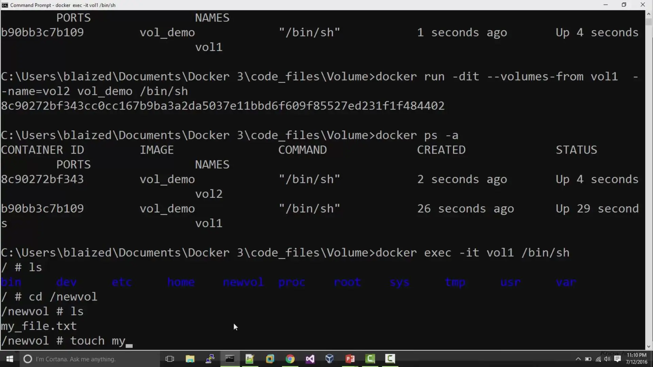Open the white Camtasia recorder taskbar icon
Image resolution: width=653 pixels, height=367 pixels.
tap(390, 359)
